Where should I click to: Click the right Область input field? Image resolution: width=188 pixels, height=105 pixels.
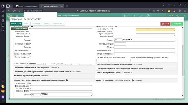pyautogui.click(x=145, y=47)
